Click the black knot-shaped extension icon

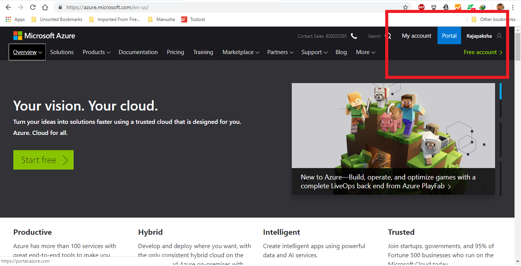tap(446, 7)
